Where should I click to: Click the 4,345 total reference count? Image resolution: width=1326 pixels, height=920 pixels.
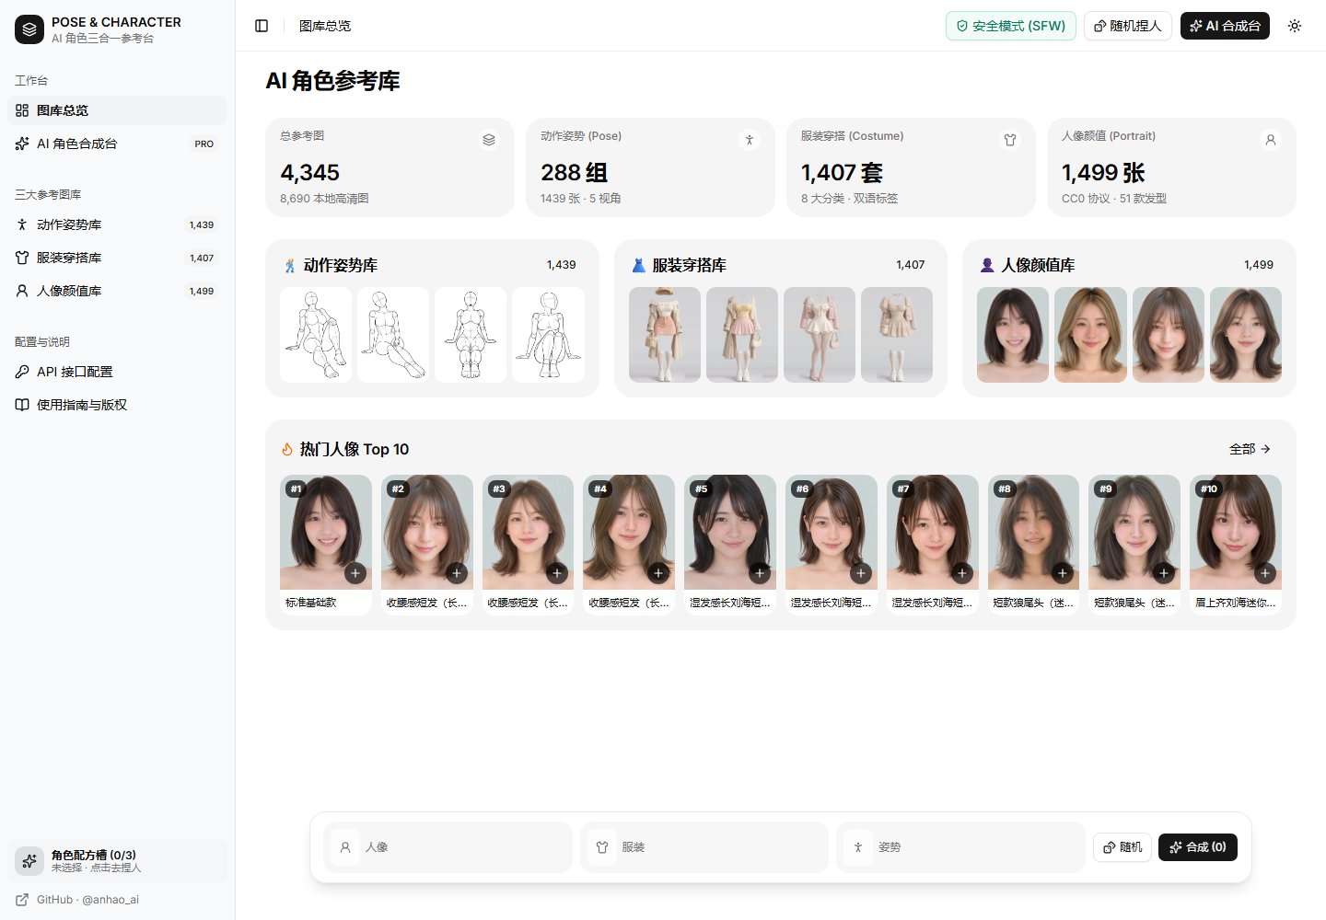(x=310, y=173)
